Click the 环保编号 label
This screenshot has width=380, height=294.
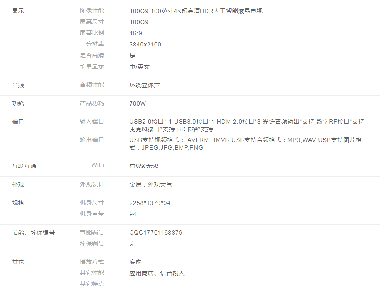tap(92, 243)
